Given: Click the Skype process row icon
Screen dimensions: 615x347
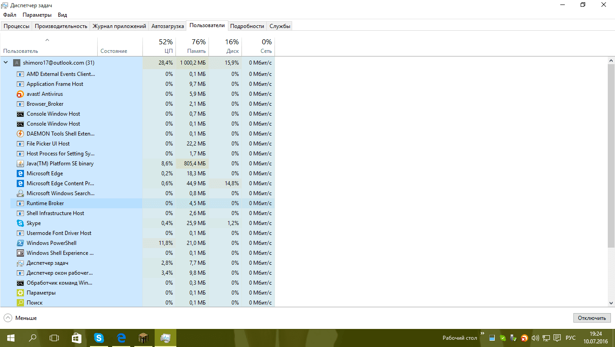Looking at the screenshot, I should click(20, 223).
